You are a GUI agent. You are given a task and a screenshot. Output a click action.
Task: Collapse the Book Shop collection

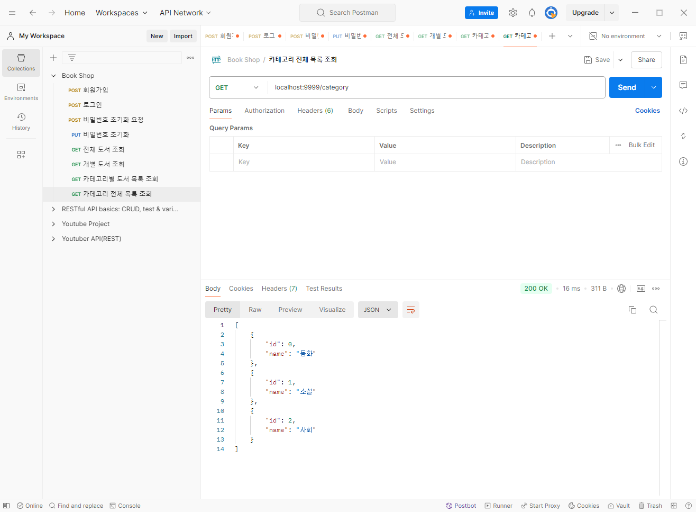53,76
